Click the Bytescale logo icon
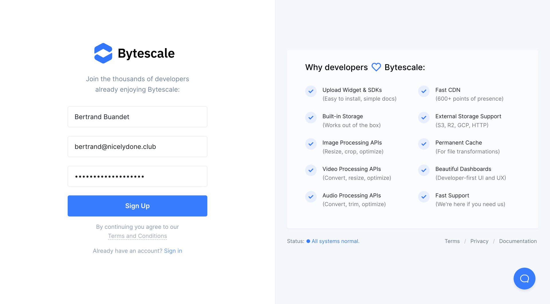This screenshot has height=304, width=550. click(x=103, y=53)
